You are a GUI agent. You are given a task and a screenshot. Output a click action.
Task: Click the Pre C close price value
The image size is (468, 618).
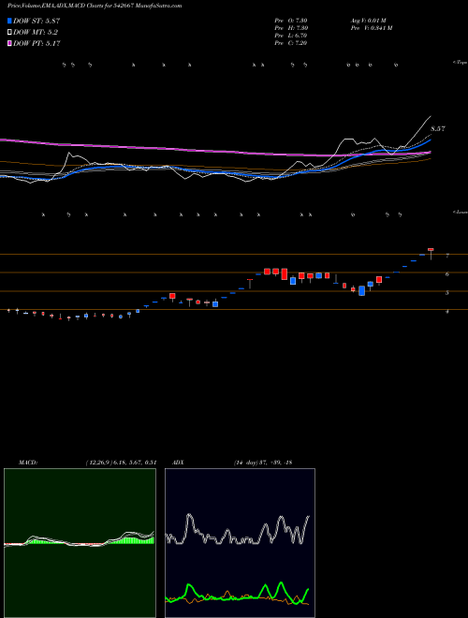pyautogui.click(x=291, y=43)
